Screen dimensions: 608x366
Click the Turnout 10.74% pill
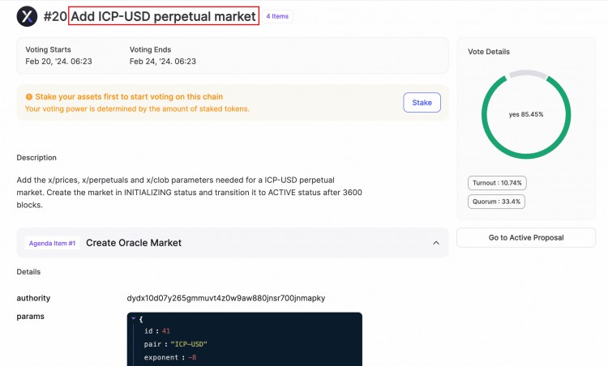click(x=497, y=183)
